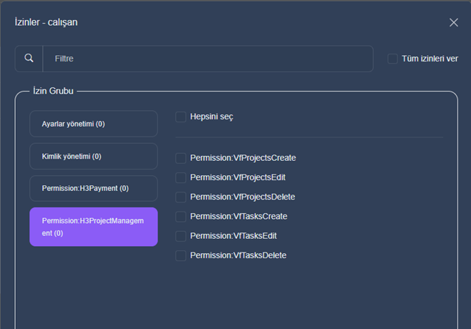Select Permission:H3ProjectManagement group tab

[x=94, y=227]
